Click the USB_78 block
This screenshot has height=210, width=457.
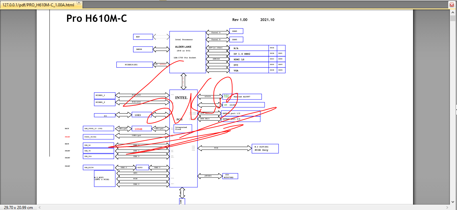pos(99,151)
